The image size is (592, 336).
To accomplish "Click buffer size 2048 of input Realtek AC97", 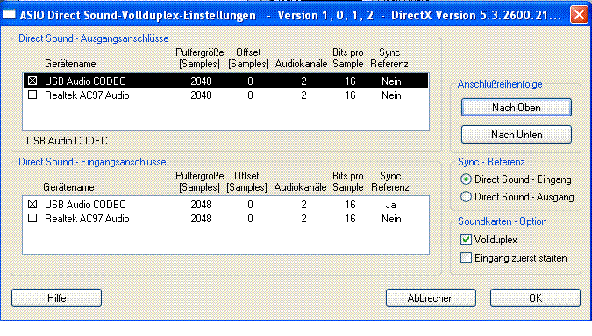I will [201, 219].
